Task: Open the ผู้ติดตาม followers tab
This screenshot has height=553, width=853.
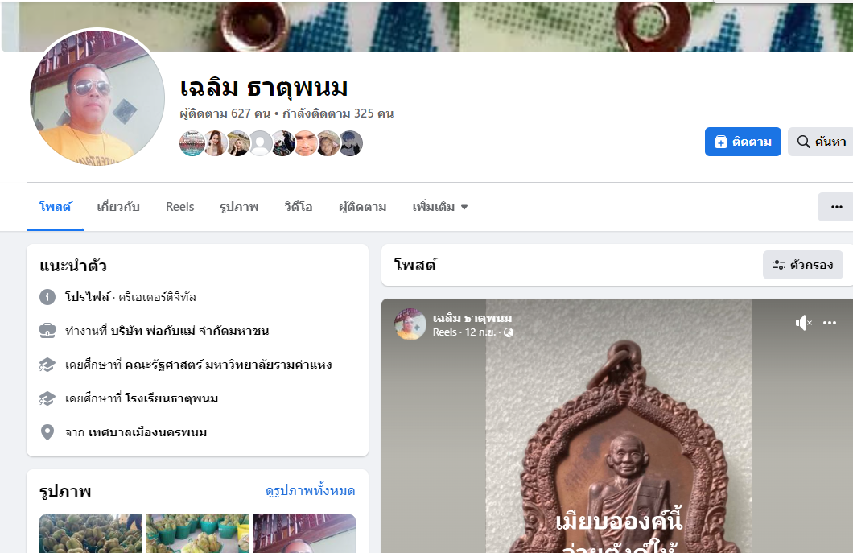Action: pos(362,207)
